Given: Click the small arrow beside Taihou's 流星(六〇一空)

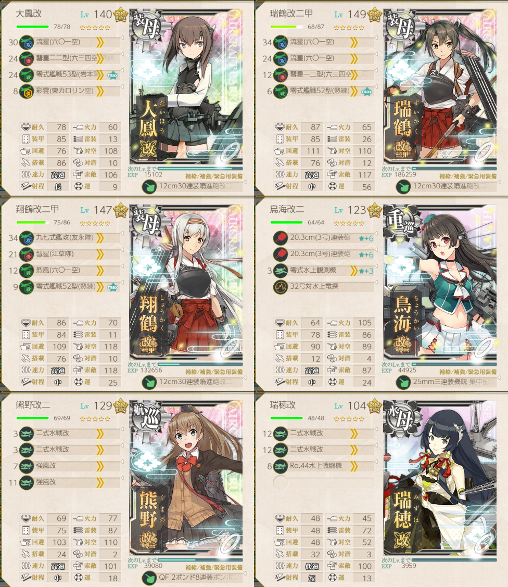Looking at the screenshot, I should [x=122, y=38].
